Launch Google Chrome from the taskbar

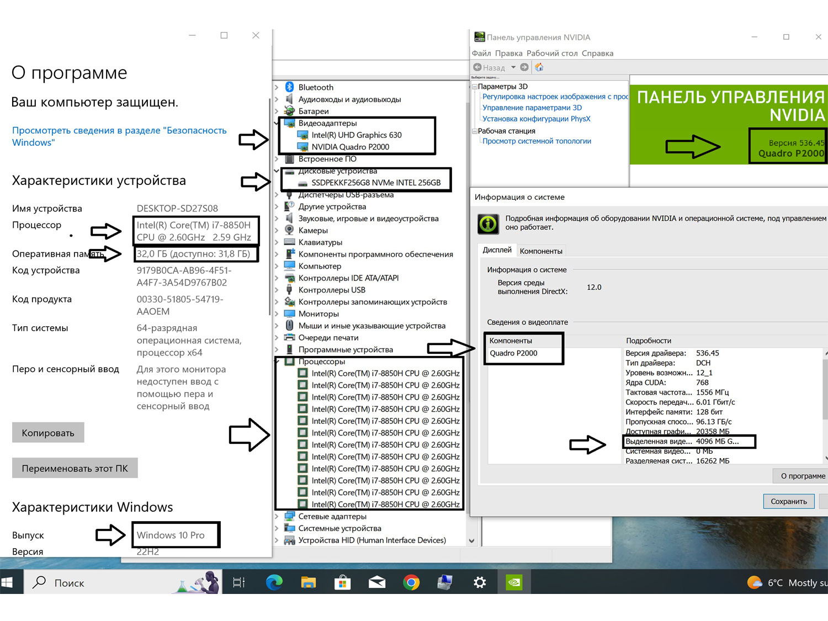click(x=411, y=582)
